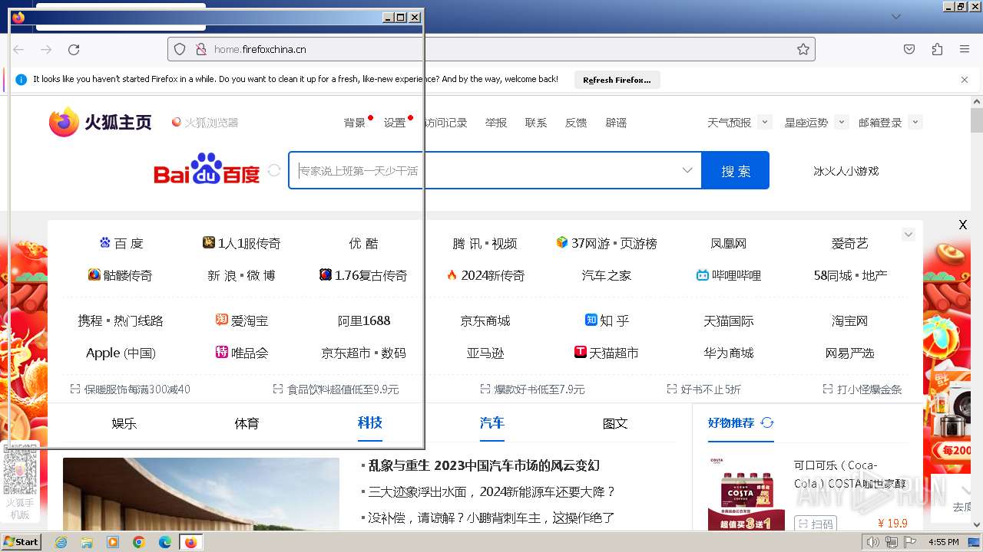Click the blue 搜索 button
The height and width of the screenshot is (552, 983).
point(736,170)
